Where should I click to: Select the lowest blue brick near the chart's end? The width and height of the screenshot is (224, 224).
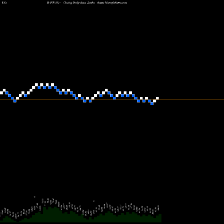152,103
